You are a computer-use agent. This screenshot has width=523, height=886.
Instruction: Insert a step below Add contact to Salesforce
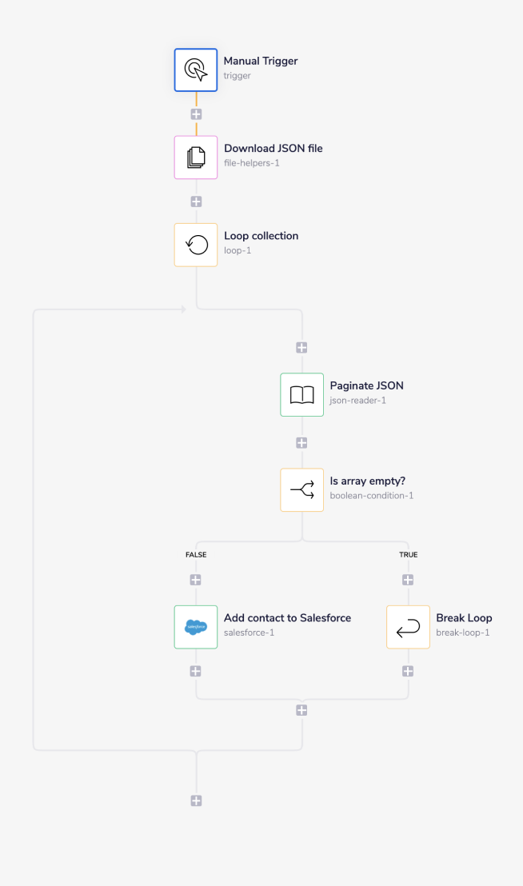(195, 670)
